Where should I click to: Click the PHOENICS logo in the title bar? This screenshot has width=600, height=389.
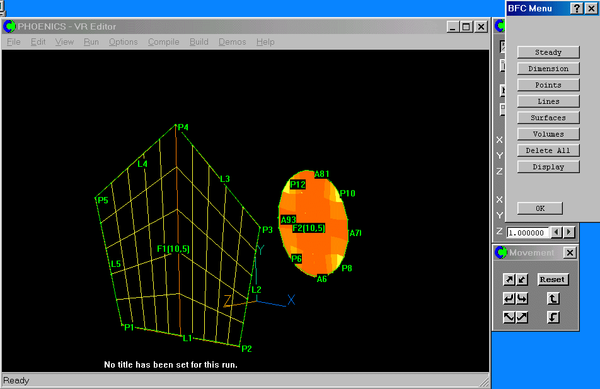[9, 26]
